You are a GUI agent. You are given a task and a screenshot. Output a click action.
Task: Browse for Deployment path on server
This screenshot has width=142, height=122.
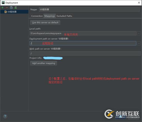tap(139, 43)
